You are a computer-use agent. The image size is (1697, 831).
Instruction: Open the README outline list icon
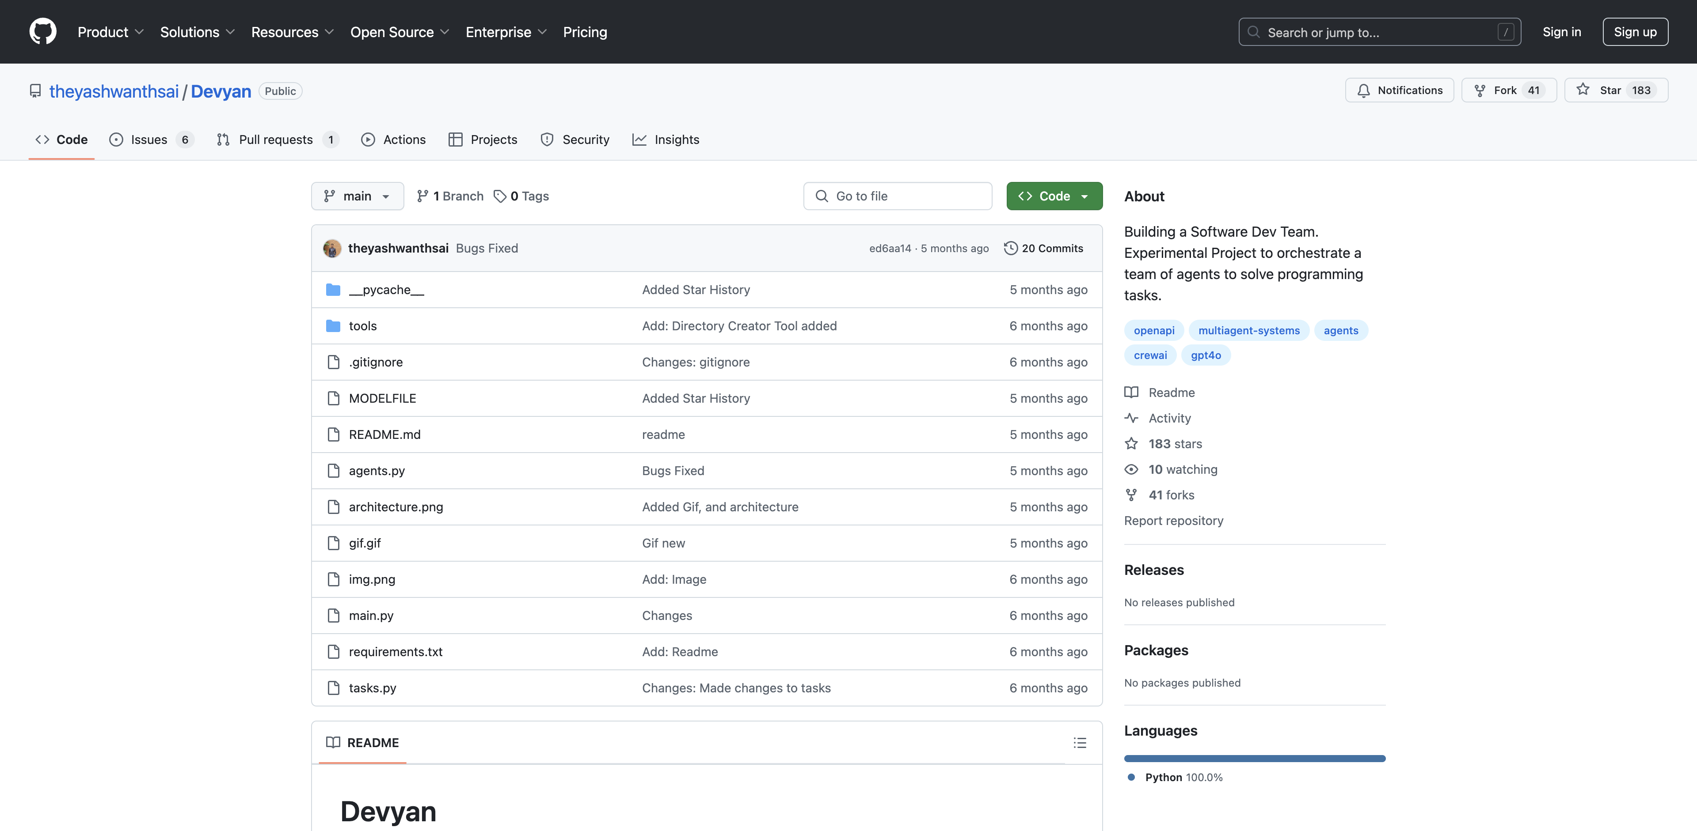point(1080,743)
